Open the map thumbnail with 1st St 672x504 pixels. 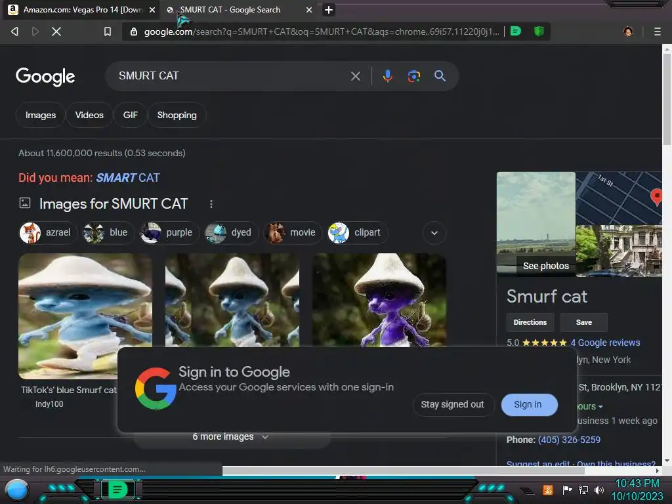pyautogui.click(x=619, y=198)
